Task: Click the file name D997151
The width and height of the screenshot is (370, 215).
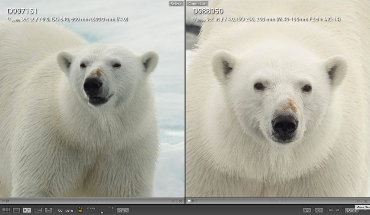Action: click(x=22, y=11)
